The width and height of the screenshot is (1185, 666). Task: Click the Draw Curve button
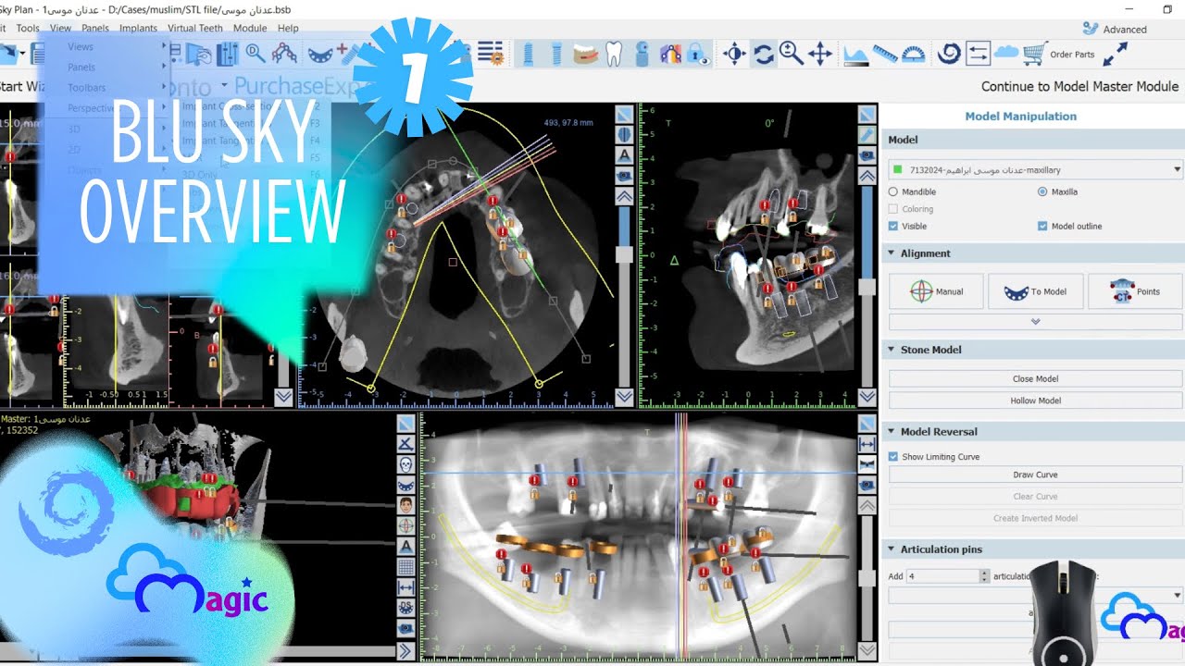coord(1035,475)
